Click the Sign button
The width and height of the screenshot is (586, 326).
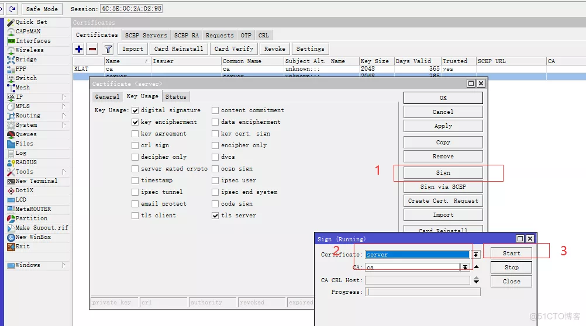443,173
